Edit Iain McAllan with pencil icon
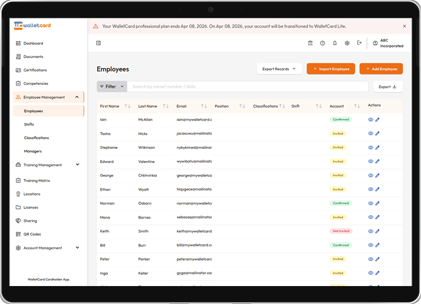Image resolution: width=421 pixels, height=304 pixels. pyautogui.click(x=377, y=120)
